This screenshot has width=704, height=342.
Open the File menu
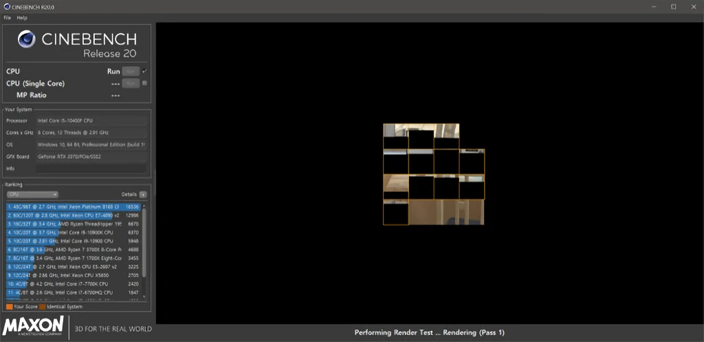[x=7, y=18]
